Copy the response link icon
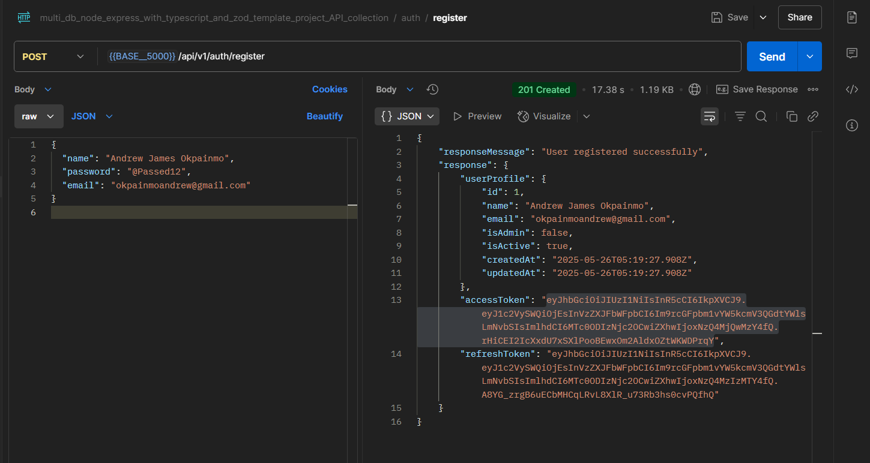 coord(813,116)
